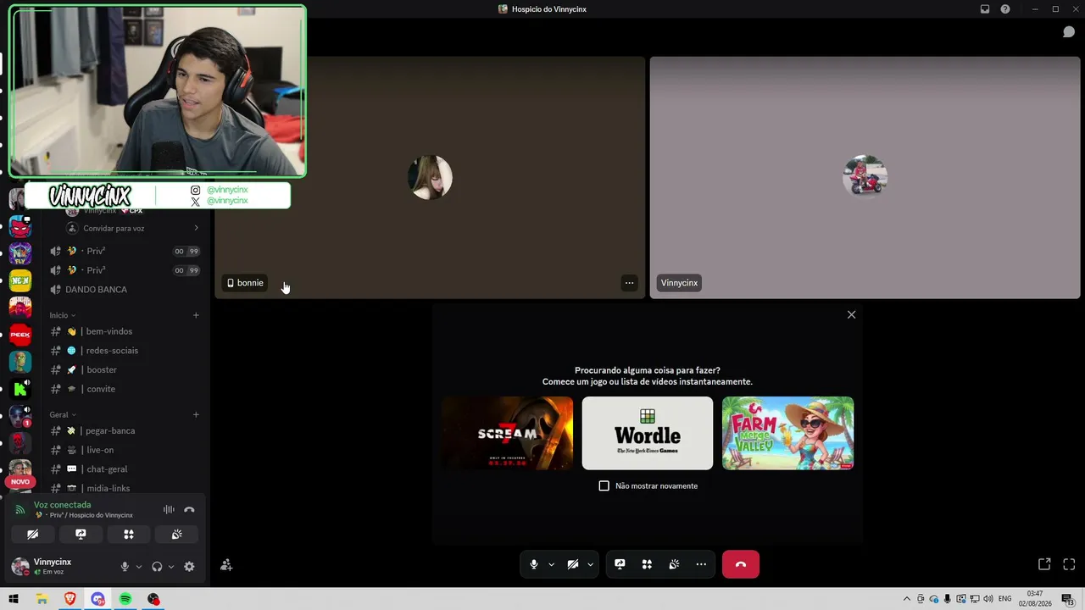The image size is (1085, 610).
Task: Turn on camera in the call control bar
Action: (573, 564)
